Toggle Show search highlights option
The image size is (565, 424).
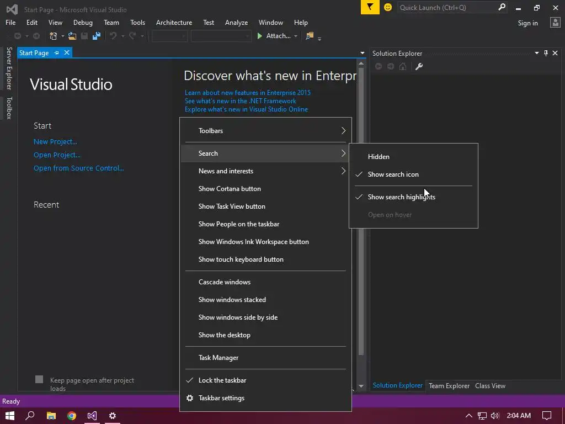point(414,197)
